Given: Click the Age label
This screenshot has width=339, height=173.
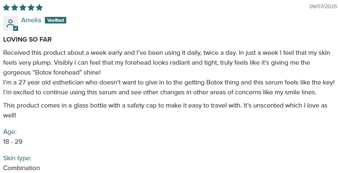Looking at the screenshot, I should (x=10, y=132).
